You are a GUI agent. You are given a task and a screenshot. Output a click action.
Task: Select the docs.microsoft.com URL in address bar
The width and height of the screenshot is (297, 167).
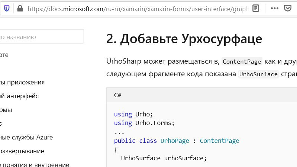(x=138, y=9)
